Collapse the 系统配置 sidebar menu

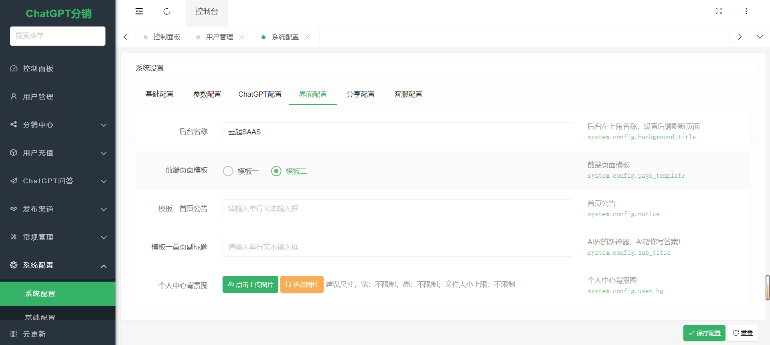click(x=104, y=266)
